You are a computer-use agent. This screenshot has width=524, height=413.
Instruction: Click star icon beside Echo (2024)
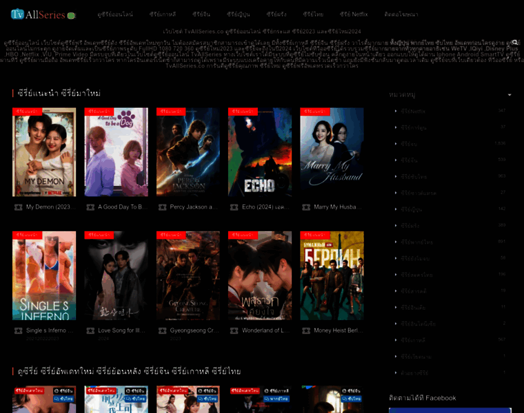point(234,207)
